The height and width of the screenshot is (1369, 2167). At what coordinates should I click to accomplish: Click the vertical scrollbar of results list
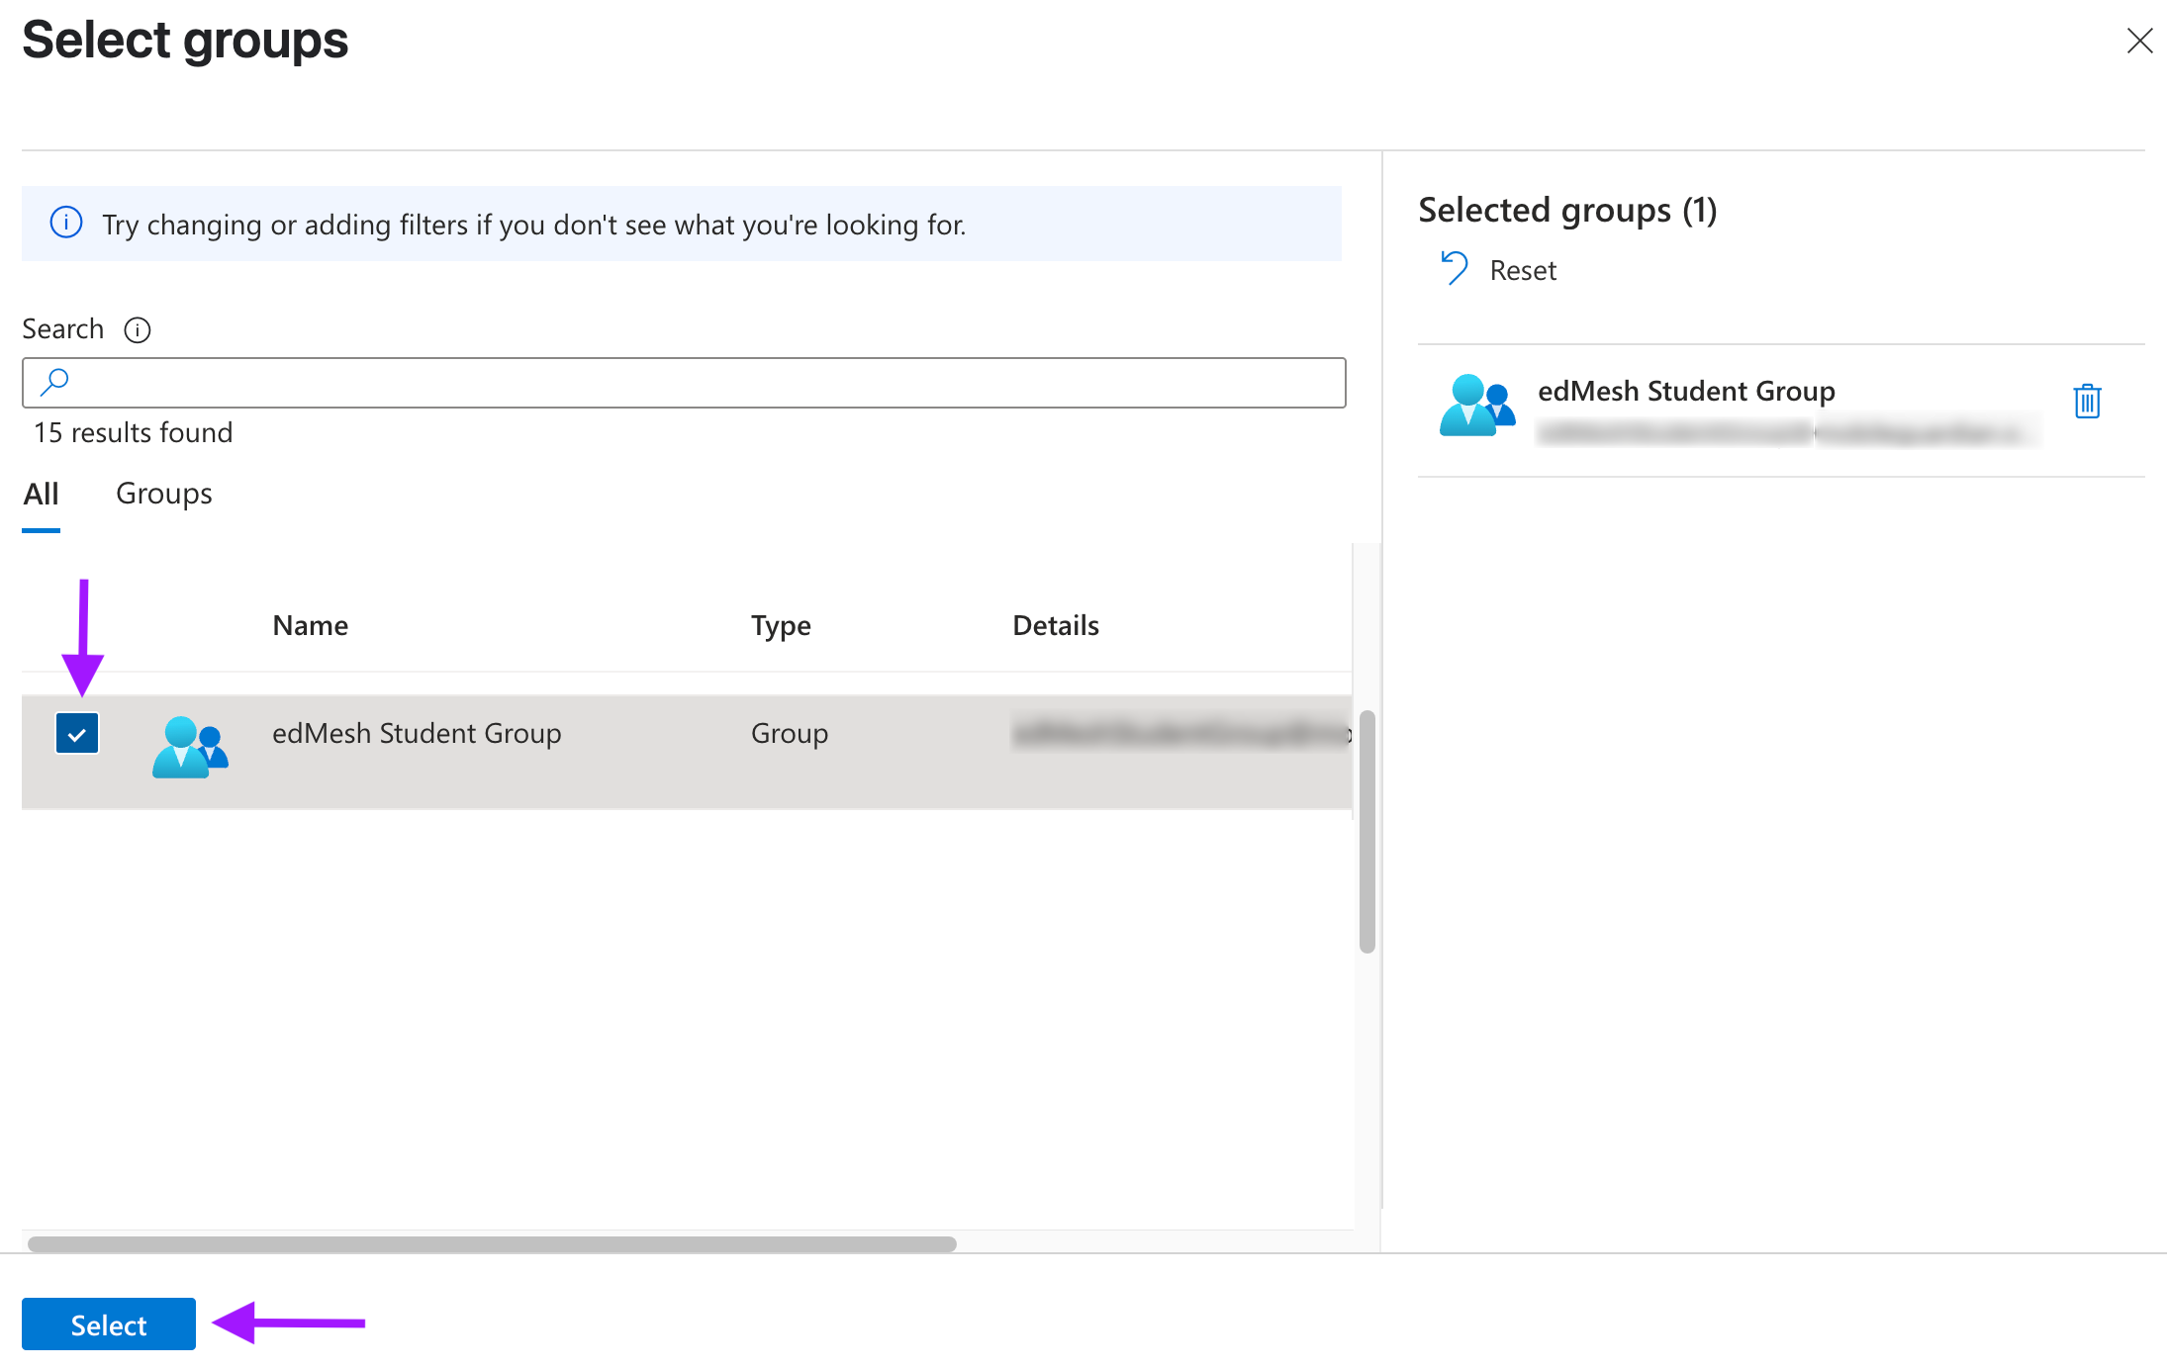(1367, 831)
